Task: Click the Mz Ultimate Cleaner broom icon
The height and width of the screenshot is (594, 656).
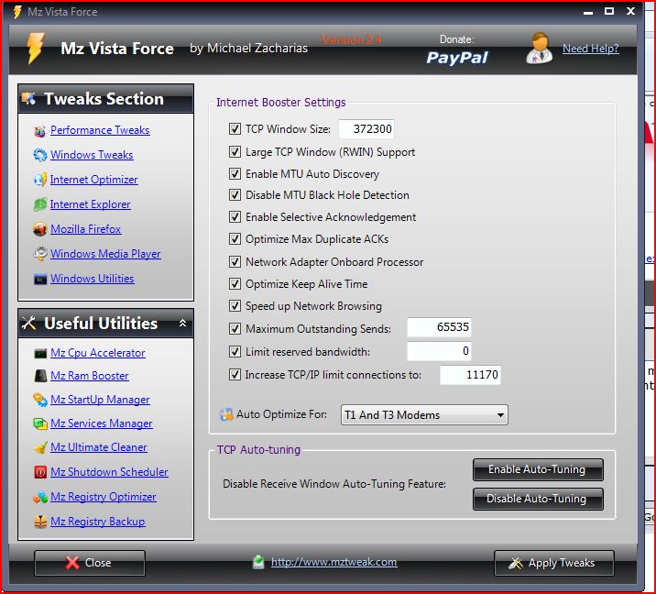Action: pos(40,448)
